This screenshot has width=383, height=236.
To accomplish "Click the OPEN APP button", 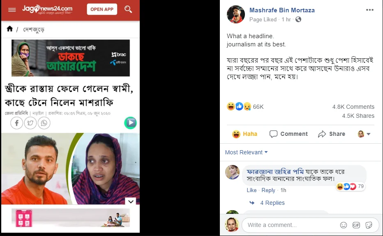I will coord(102,9).
